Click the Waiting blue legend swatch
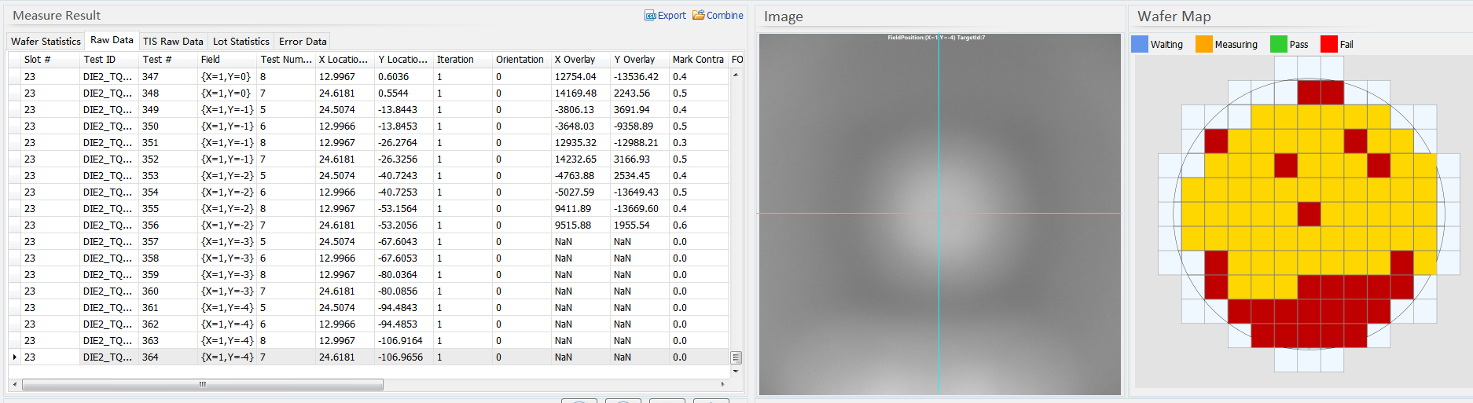Screen dimensions: 1473x403 coord(1139,45)
